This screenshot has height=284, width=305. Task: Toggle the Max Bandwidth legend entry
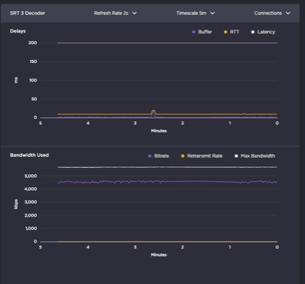[255, 156]
